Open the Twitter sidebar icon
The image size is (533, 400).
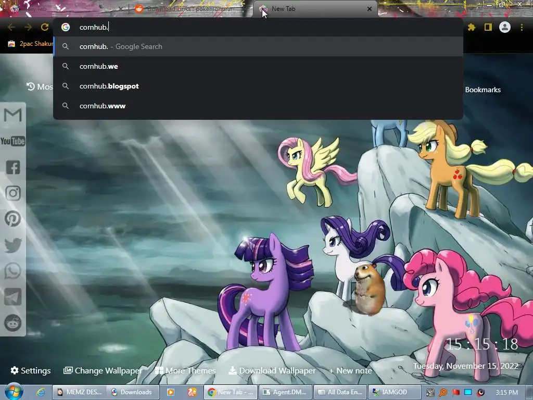tap(13, 245)
